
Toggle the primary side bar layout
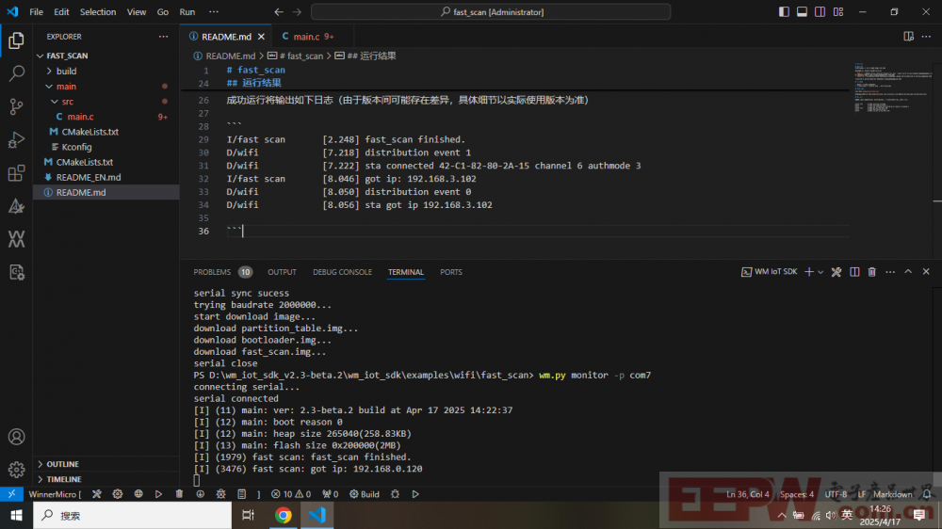(784, 12)
